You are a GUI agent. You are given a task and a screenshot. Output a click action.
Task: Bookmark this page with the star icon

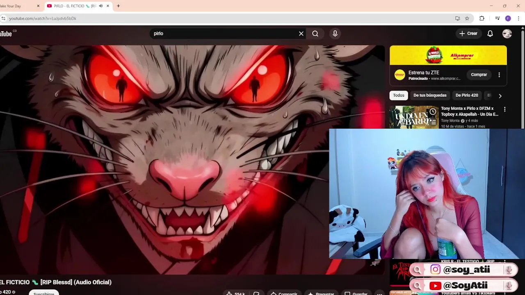pos(467,18)
